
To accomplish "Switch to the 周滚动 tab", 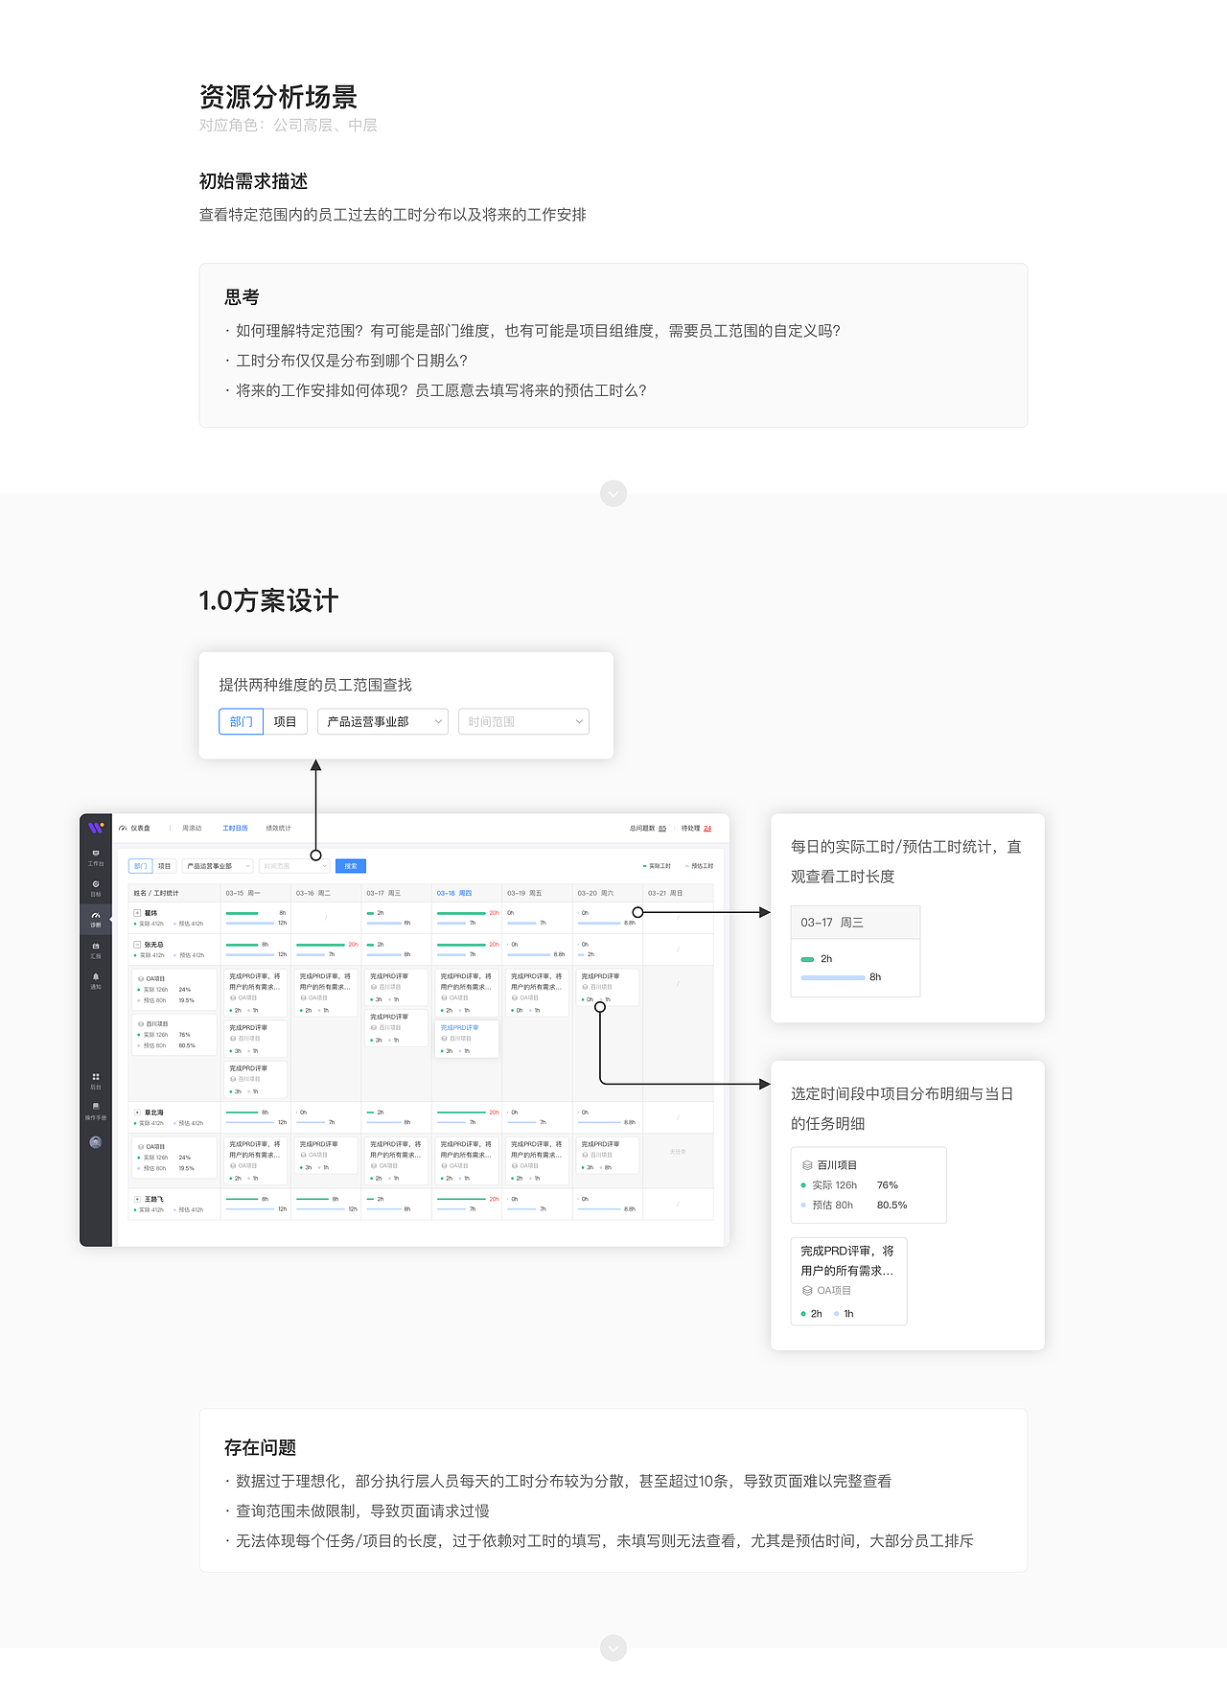I will pyautogui.click(x=192, y=828).
